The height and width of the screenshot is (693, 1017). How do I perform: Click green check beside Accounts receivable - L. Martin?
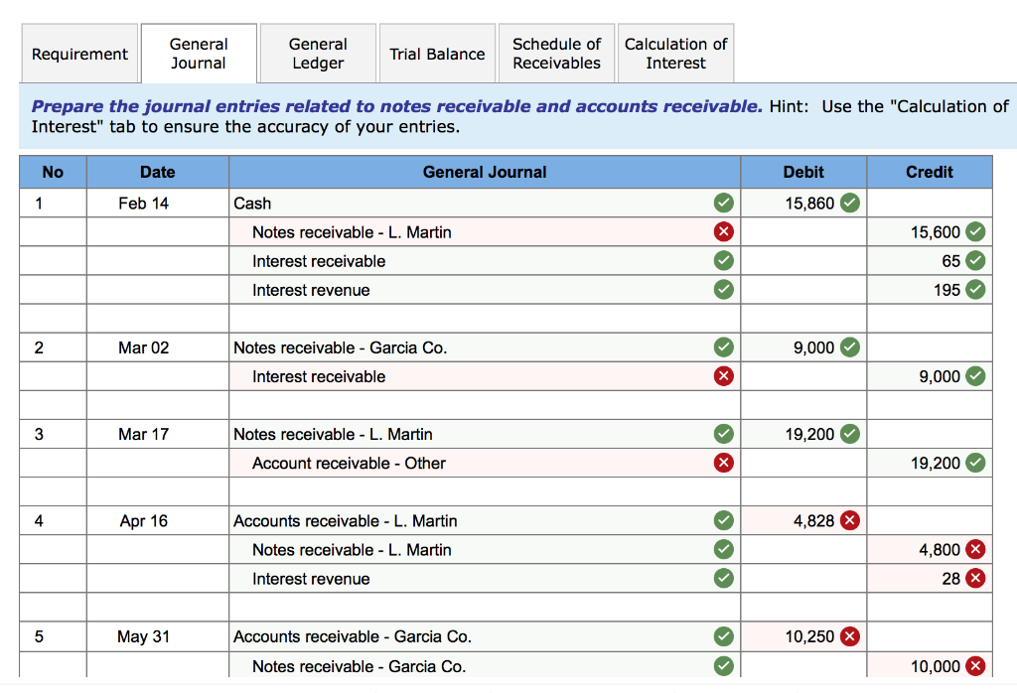coord(724,520)
